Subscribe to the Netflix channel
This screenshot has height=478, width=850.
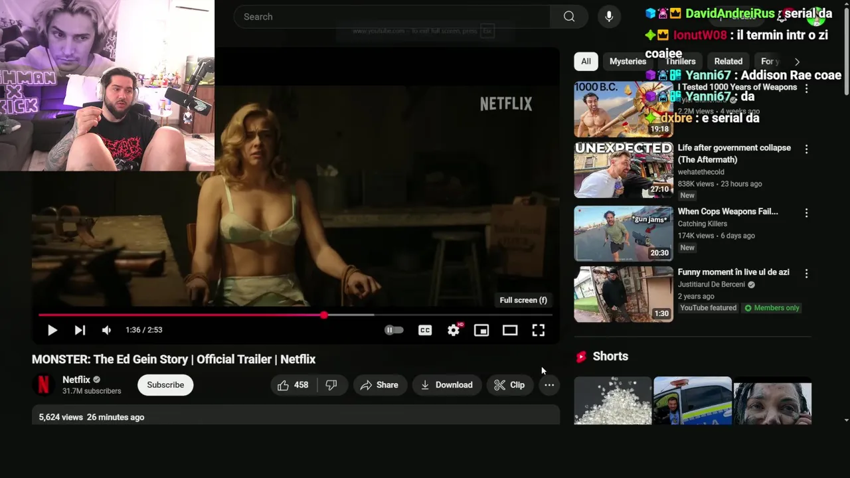point(165,385)
